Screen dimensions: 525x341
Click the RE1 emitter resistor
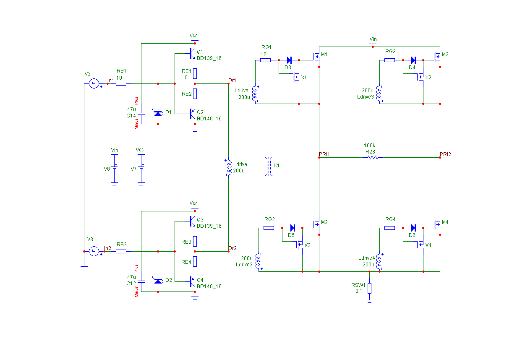195,74
